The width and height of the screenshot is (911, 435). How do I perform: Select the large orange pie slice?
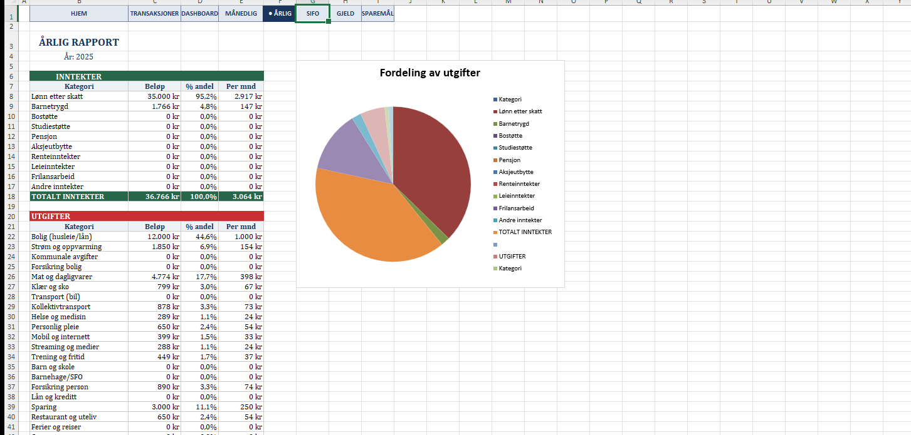click(370, 219)
